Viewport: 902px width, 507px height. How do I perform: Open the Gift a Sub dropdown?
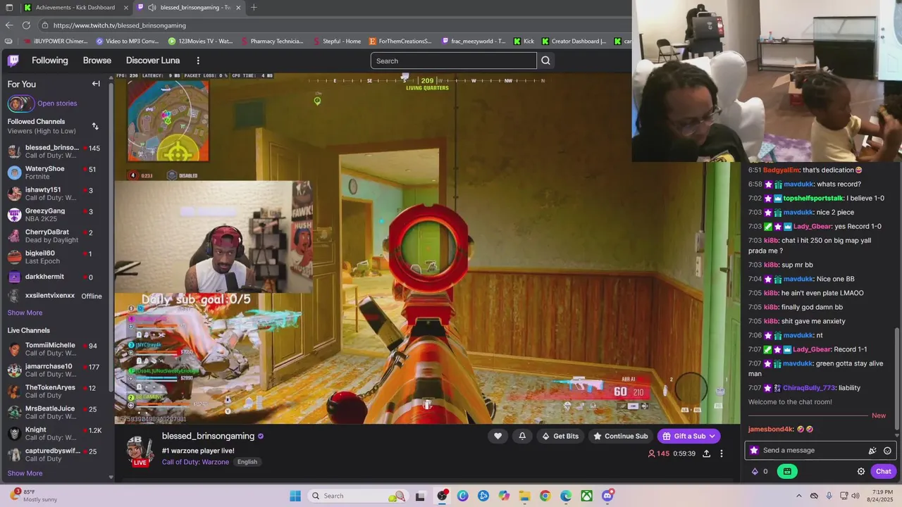pyautogui.click(x=688, y=436)
